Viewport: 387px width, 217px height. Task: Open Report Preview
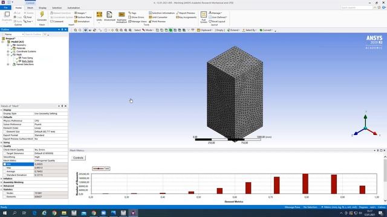(x=186, y=13)
